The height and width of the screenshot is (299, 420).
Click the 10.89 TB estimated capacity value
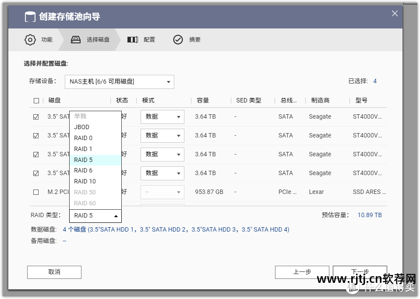pyautogui.click(x=370, y=215)
